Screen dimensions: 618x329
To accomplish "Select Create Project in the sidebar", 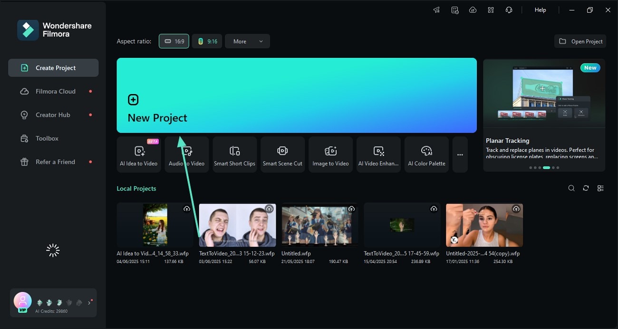I will click(53, 68).
